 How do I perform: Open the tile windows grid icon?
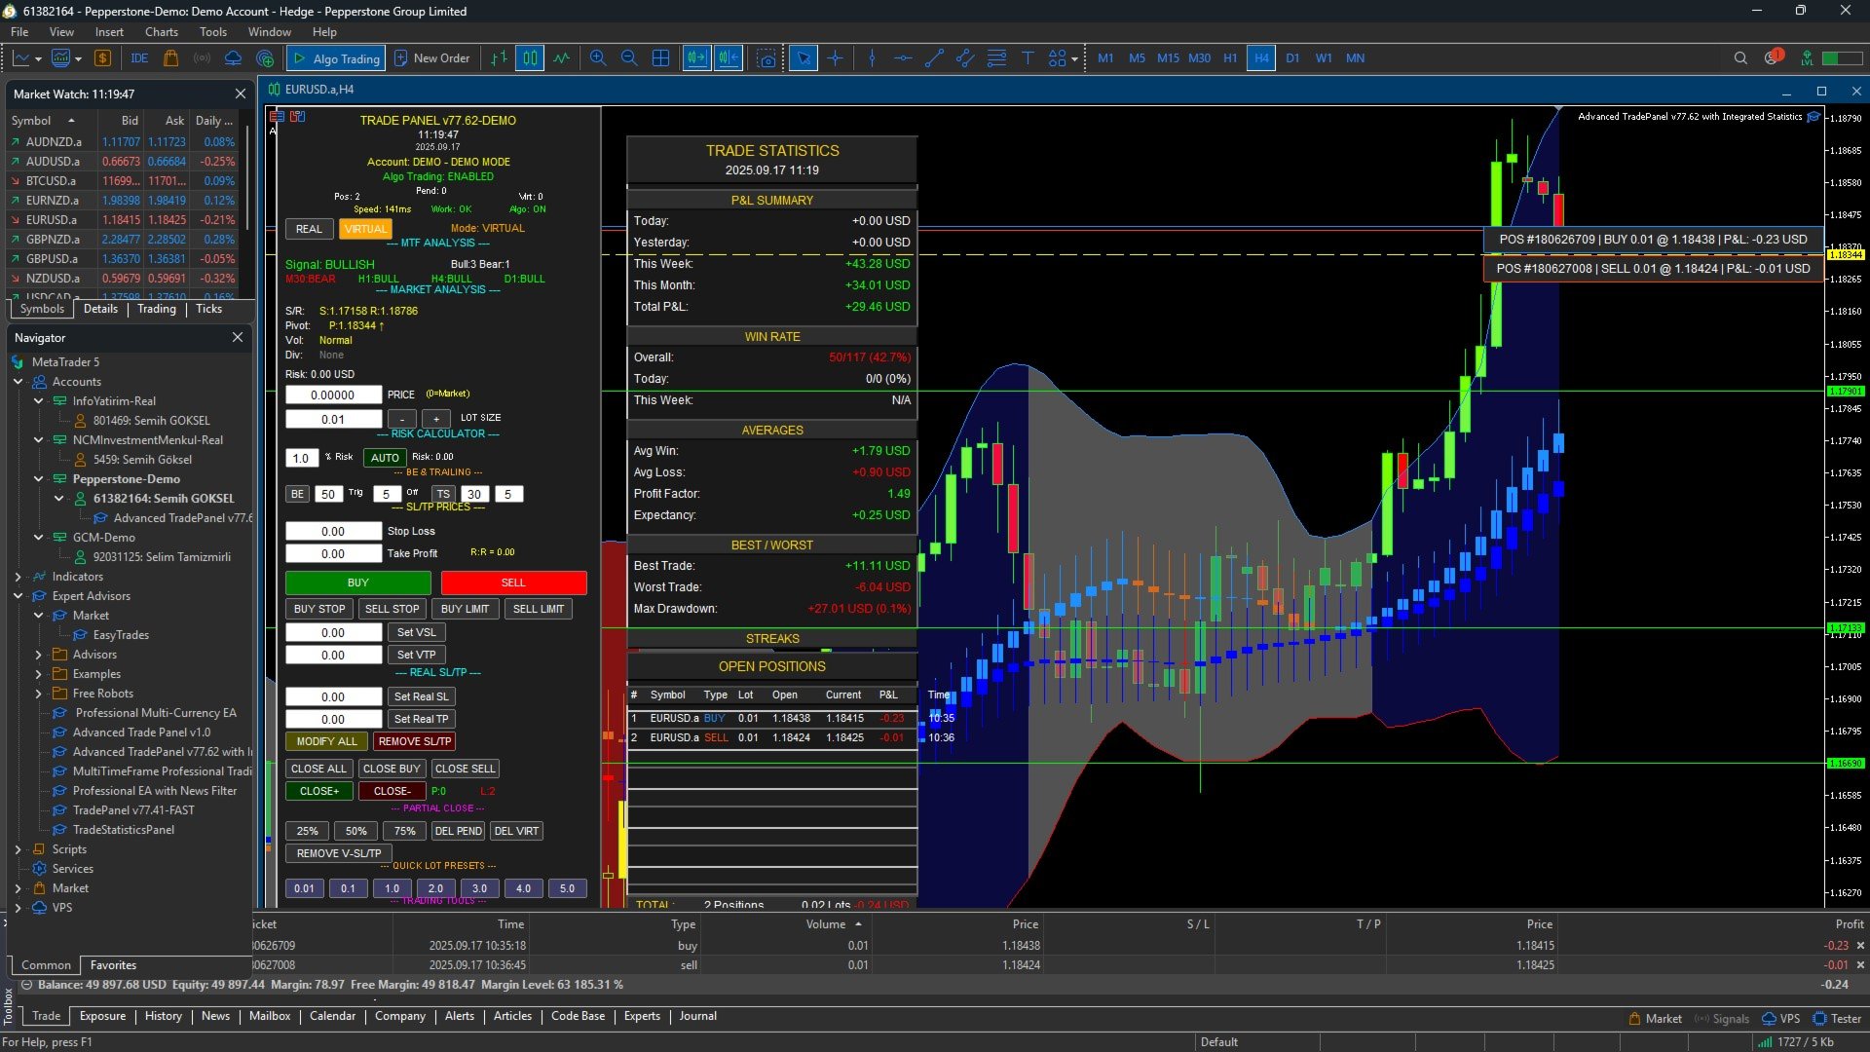pos(660,58)
